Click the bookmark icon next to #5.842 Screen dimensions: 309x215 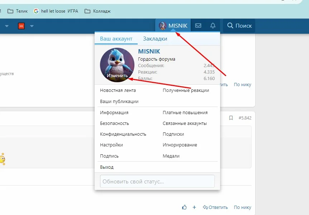(231, 118)
